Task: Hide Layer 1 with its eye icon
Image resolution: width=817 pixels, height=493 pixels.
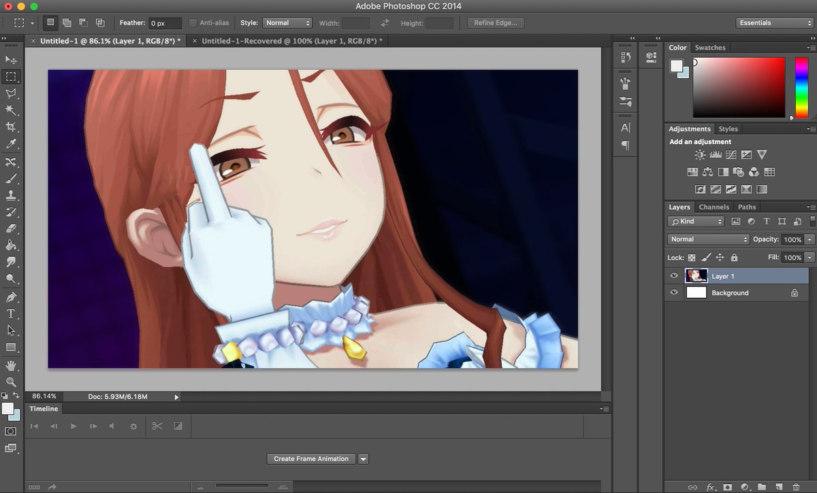Action: (x=674, y=276)
